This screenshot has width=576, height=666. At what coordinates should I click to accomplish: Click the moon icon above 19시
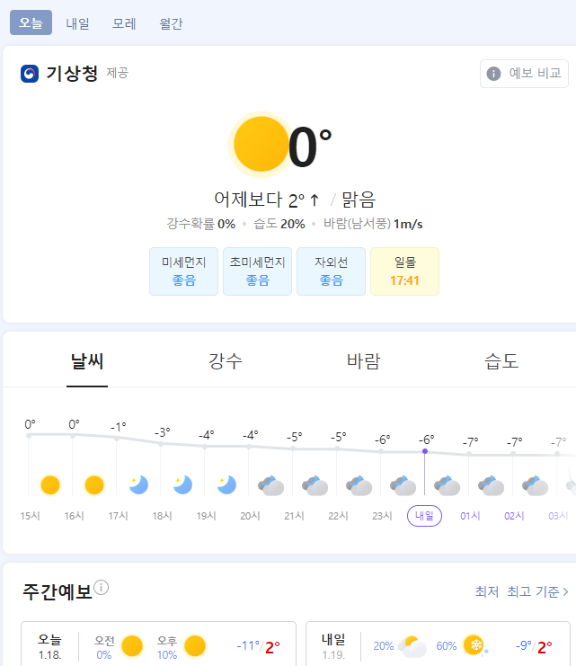pos(226,485)
